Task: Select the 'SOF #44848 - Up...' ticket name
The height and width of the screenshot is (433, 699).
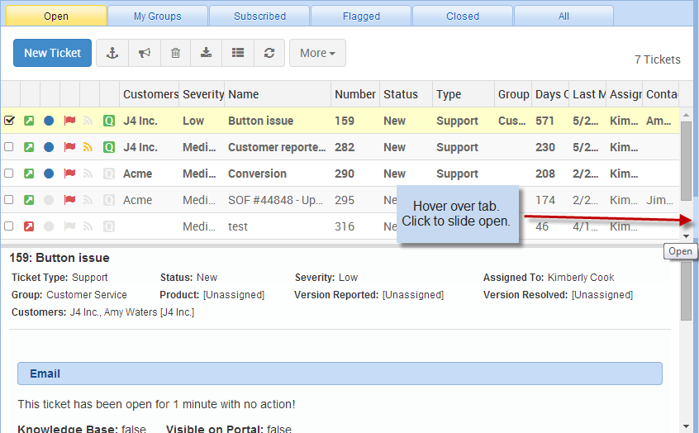Action: [x=275, y=200]
